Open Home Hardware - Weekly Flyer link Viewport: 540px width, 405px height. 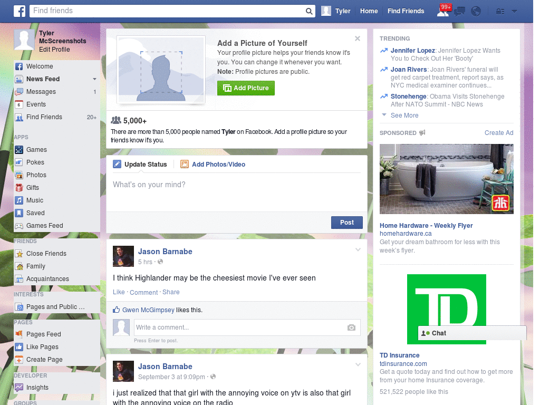[426, 226]
